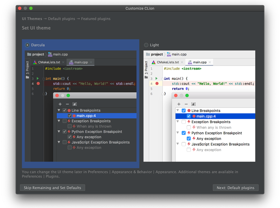This screenshot has width=280, height=208.
Task: Select main.cpp:4 row in Light breakpoints list
Action: coord(215,116)
